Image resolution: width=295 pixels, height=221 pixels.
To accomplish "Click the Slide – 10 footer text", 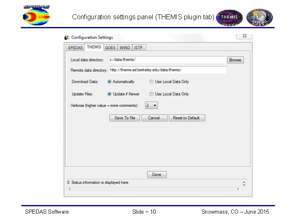I will tap(144, 212).
